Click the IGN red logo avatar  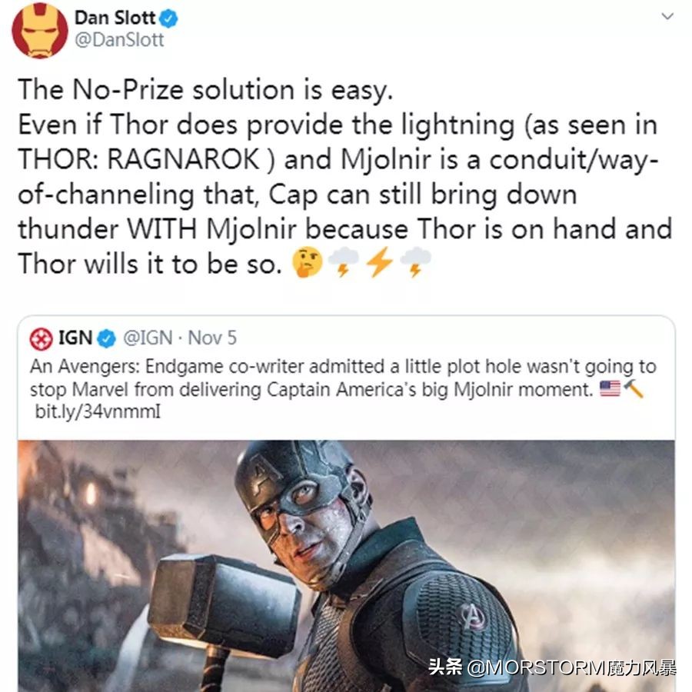pyautogui.click(x=41, y=339)
